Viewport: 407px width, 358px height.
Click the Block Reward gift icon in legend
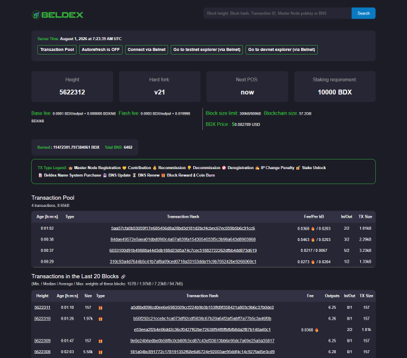click(x=163, y=176)
